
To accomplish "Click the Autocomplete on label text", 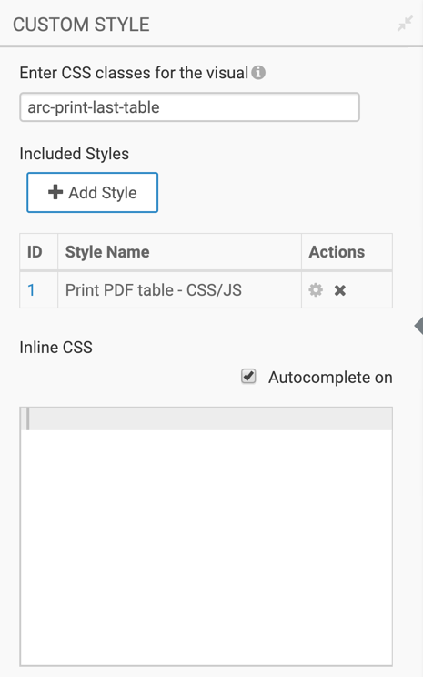I will [x=330, y=378].
